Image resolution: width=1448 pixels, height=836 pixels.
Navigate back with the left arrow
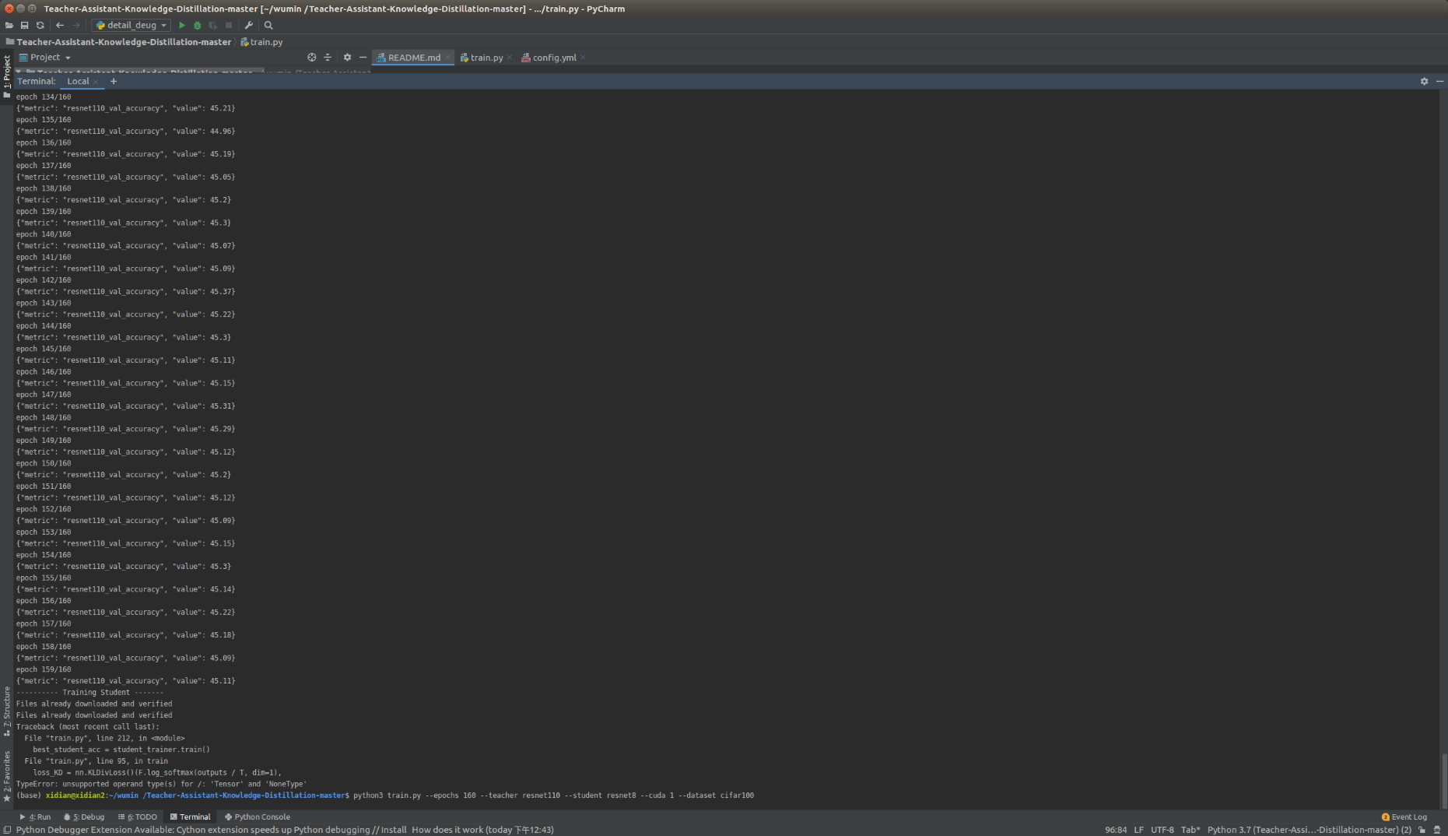(59, 25)
